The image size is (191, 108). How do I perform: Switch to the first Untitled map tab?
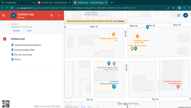click(x=54, y=2)
